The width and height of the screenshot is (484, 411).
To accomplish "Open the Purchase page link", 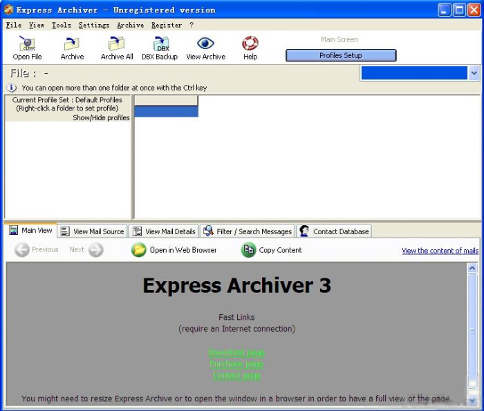I will tap(236, 364).
